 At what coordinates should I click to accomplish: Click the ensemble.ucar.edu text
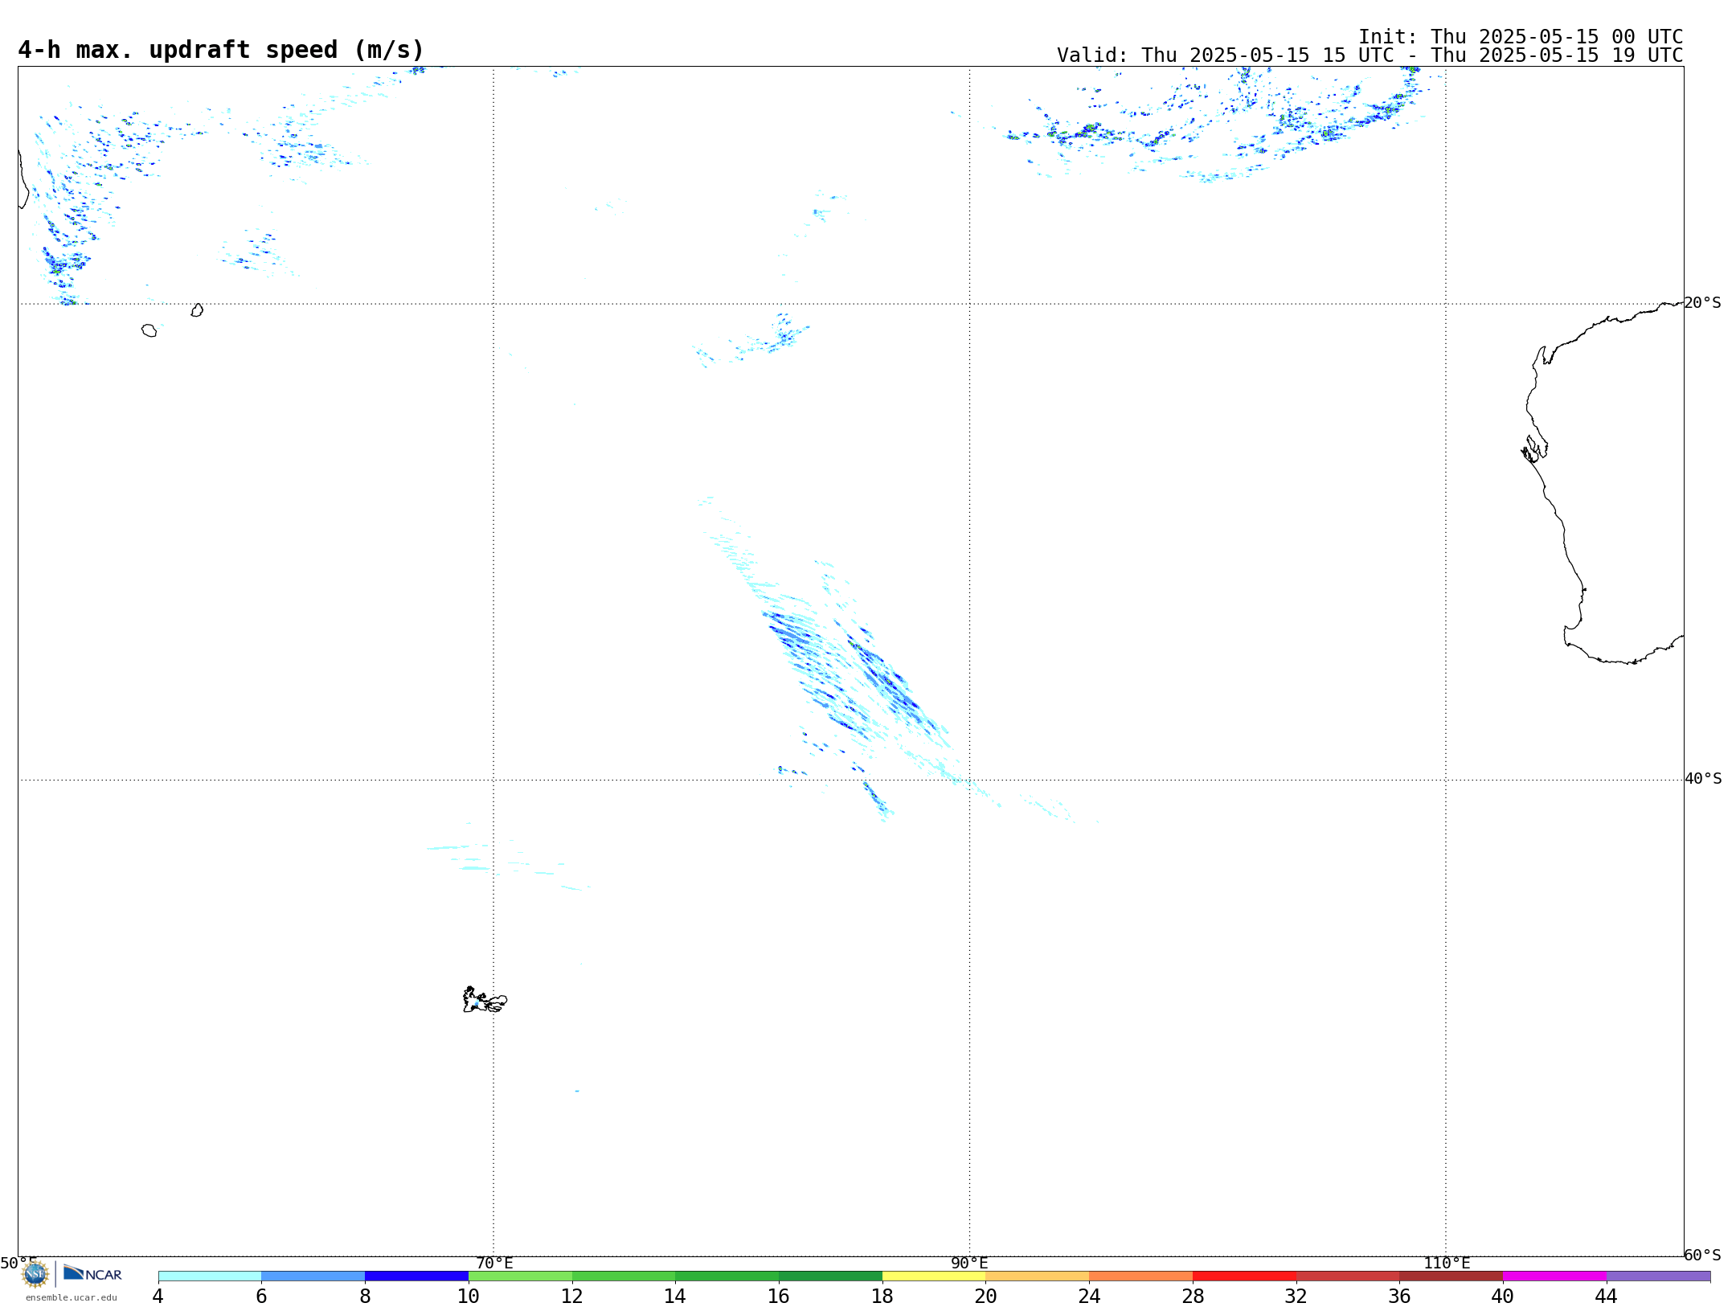tap(72, 1297)
